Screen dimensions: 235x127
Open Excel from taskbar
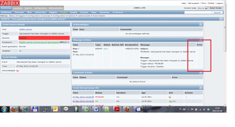point(86,109)
